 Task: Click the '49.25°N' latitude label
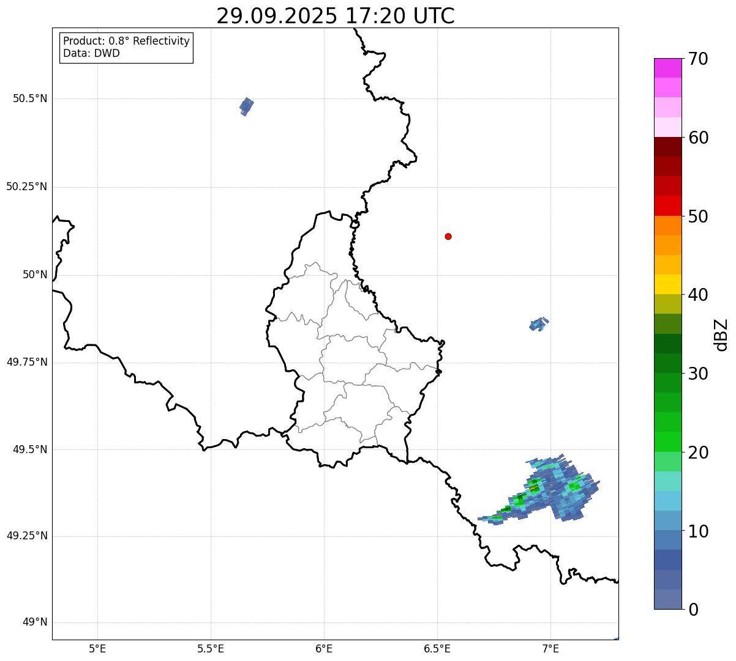pyautogui.click(x=27, y=536)
